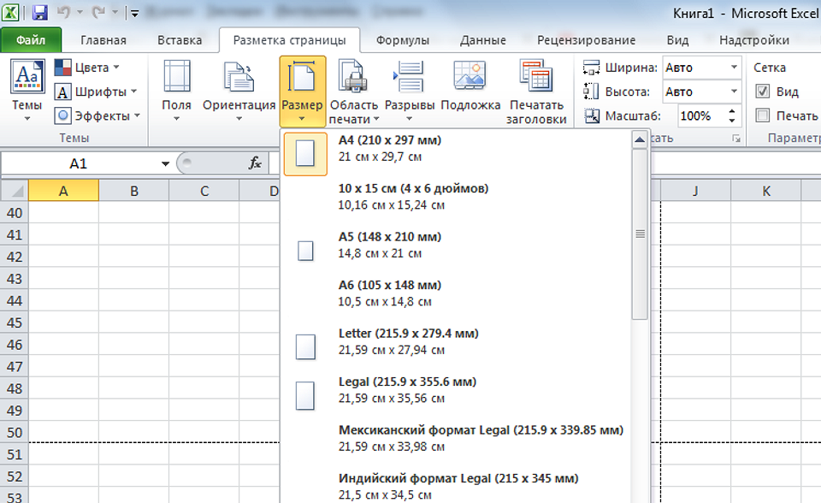Open the Name Box dropdown arrow
This screenshot has height=503, width=821.
[165, 163]
